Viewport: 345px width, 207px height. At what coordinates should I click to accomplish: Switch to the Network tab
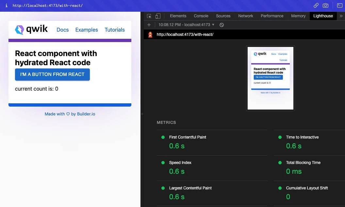246,16
